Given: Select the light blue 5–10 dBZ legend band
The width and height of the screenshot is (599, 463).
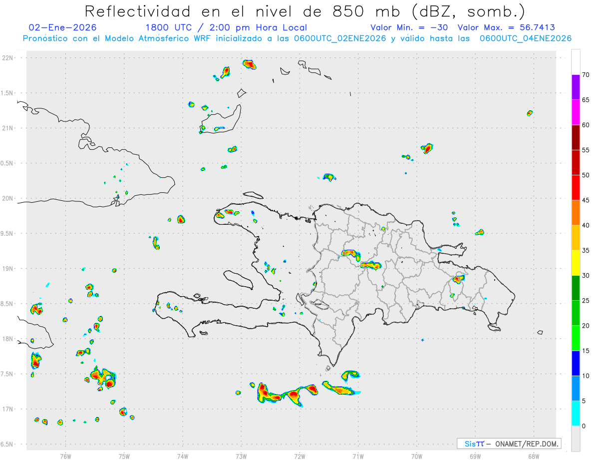Looking at the screenshot, I should (576, 388).
